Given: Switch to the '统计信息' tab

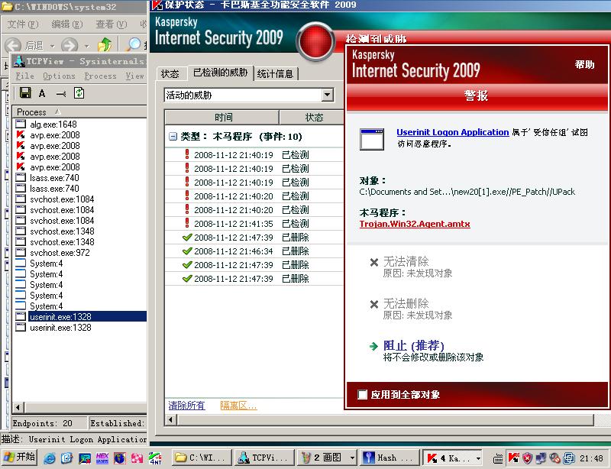Looking at the screenshot, I should point(276,73).
